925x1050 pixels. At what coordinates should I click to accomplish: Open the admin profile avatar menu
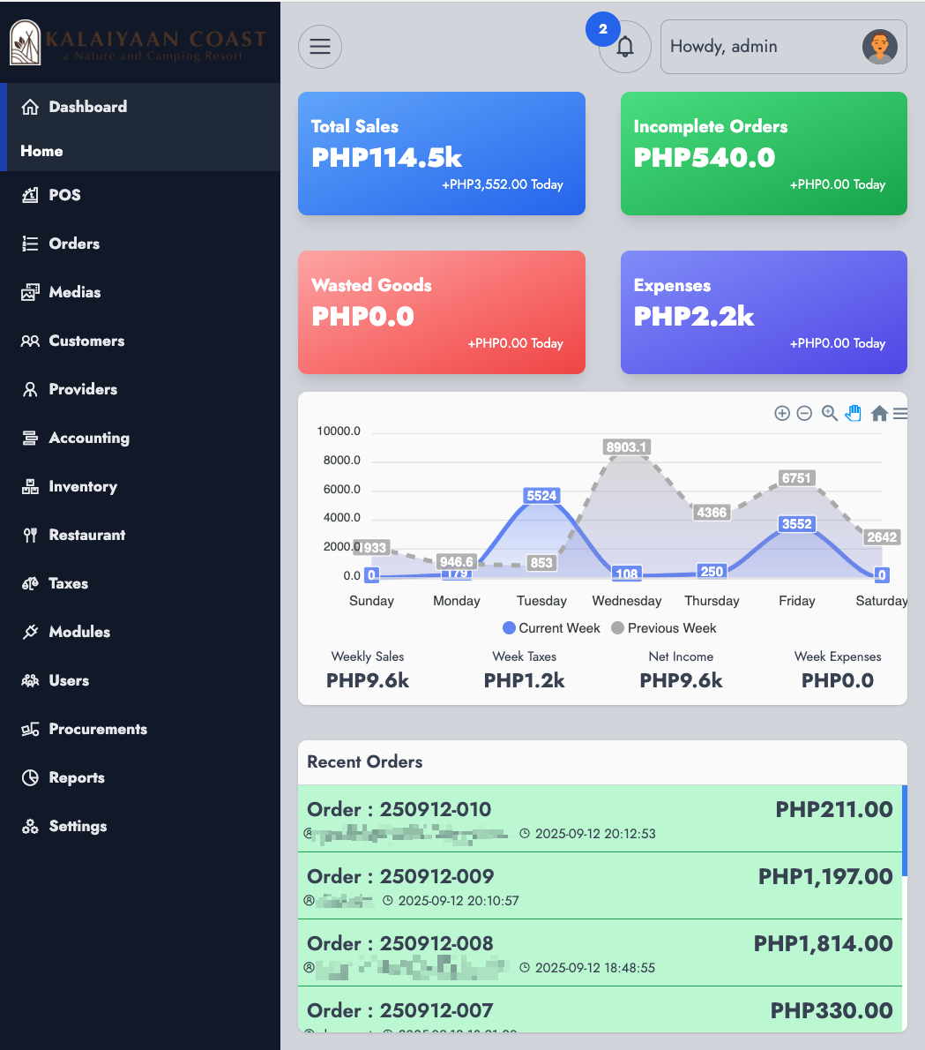click(878, 46)
